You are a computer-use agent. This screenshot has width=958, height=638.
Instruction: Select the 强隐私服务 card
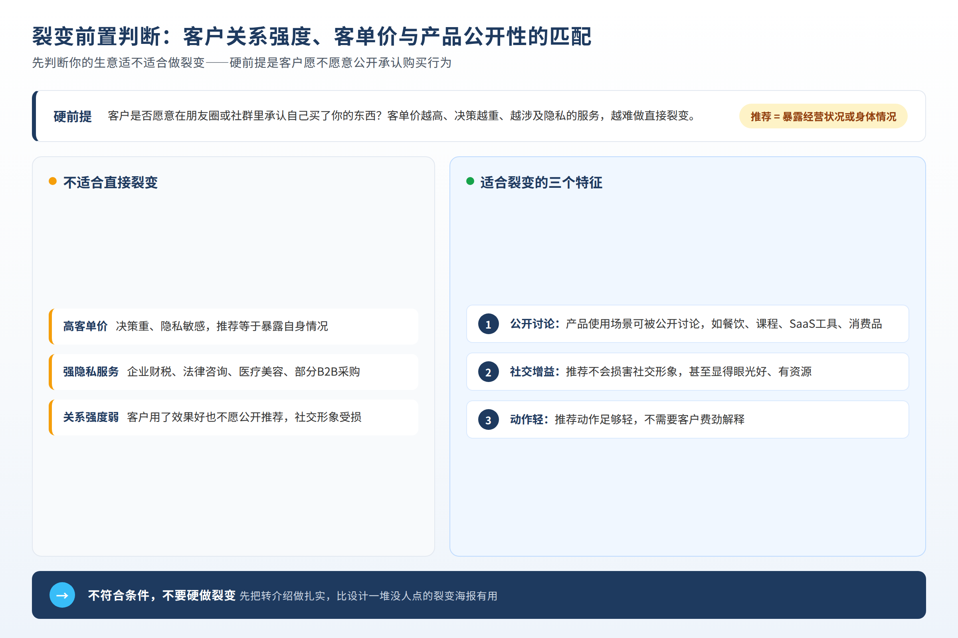click(234, 372)
